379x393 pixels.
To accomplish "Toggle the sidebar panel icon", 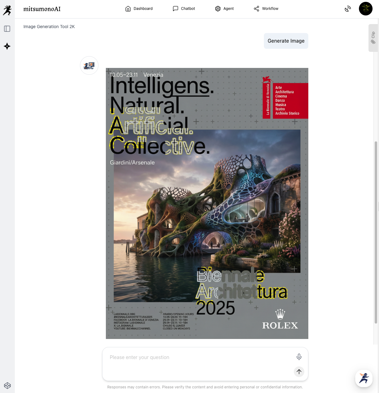I will (x=7, y=29).
